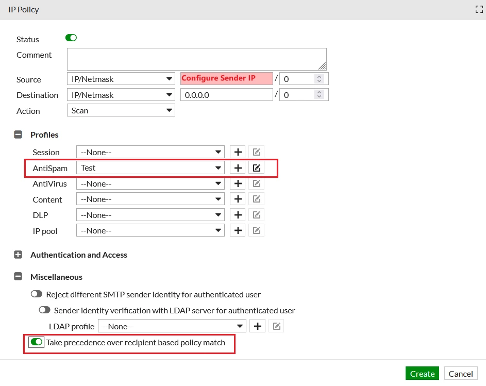Viewport: 486px width, 386px height.
Task: Click the Configure Sender IP field
Action: 227,79
